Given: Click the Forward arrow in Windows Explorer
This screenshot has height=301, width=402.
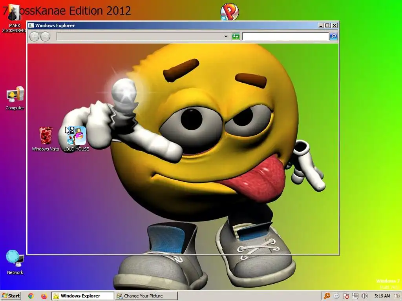Looking at the screenshot, I should (x=46, y=36).
